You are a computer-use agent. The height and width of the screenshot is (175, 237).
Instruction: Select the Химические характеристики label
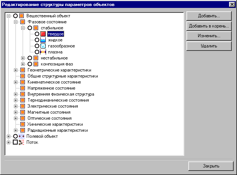[x=55, y=124]
